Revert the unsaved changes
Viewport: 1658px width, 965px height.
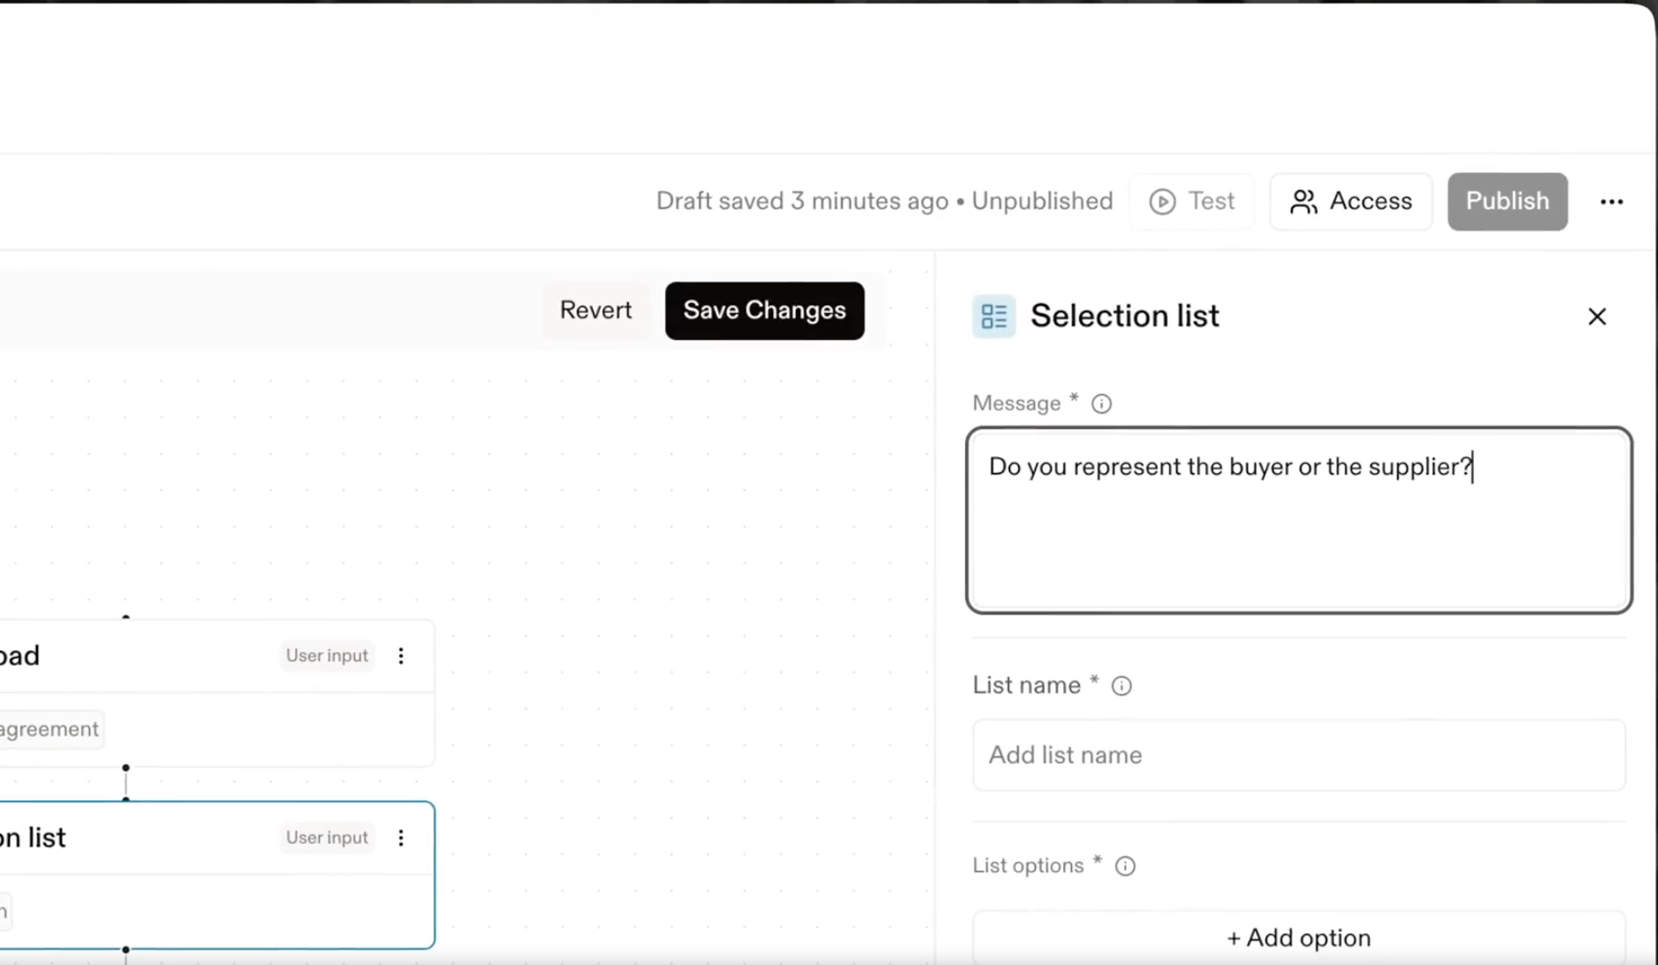596,310
